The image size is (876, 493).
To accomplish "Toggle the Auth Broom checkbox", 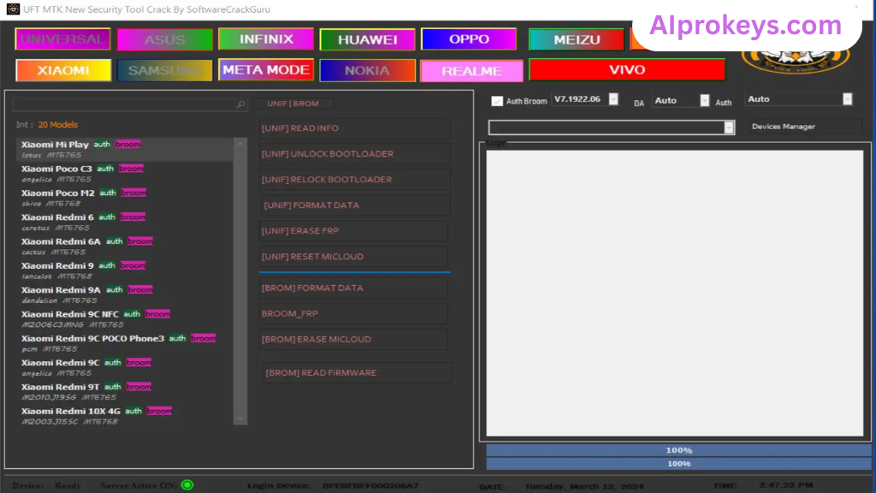I will click(497, 101).
